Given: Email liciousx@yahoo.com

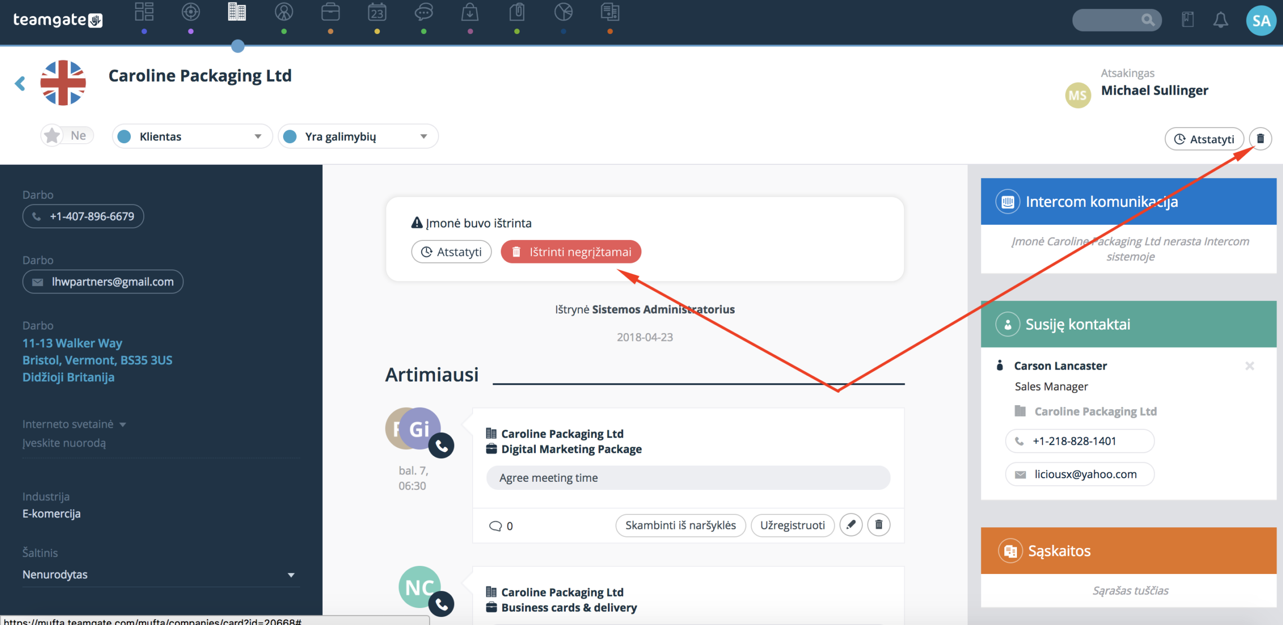Looking at the screenshot, I should (x=1080, y=474).
